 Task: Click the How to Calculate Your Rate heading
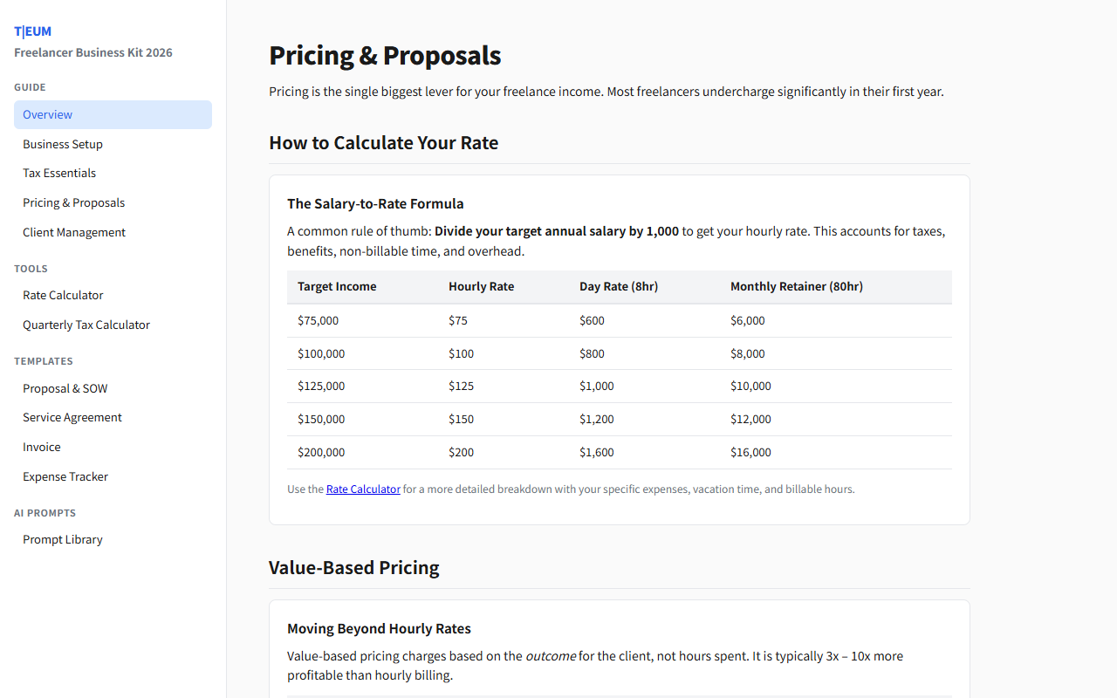click(383, 142)
